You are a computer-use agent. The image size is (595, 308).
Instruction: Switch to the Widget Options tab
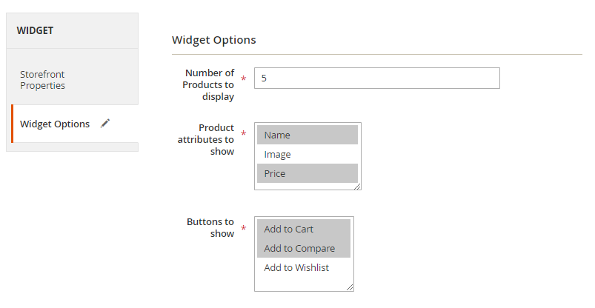click(x=55, y=124)
